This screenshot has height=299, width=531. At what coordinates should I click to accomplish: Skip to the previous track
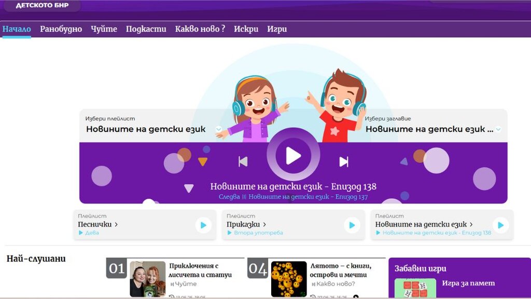point(243,162)
